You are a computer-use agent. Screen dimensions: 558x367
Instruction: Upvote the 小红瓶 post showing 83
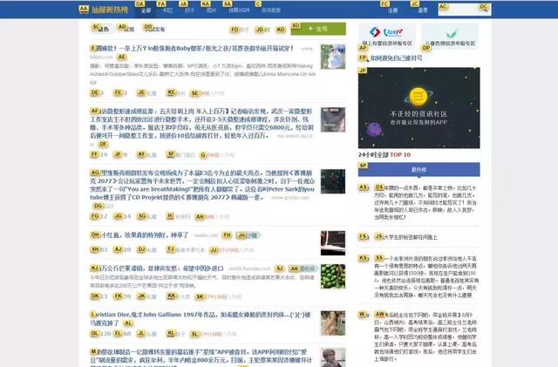tap(99, 249)
